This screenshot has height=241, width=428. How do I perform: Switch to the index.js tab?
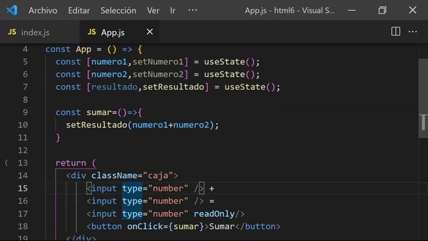point(39,32)
